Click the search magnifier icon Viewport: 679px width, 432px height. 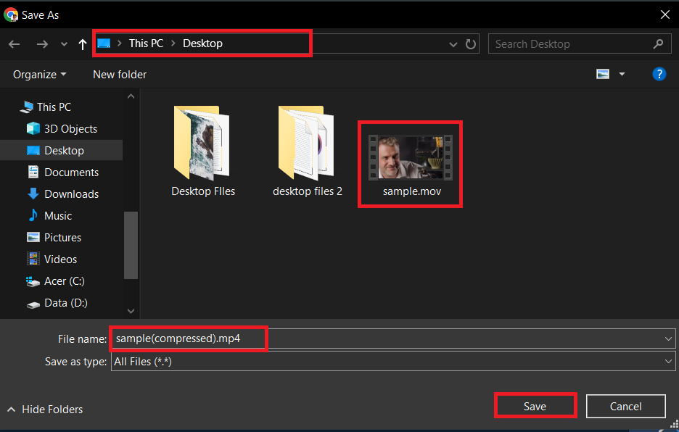click(658, 43)
